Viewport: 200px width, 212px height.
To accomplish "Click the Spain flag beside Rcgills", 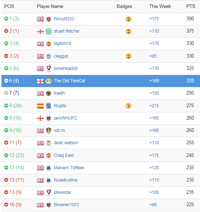I will (x=40, y=106).
